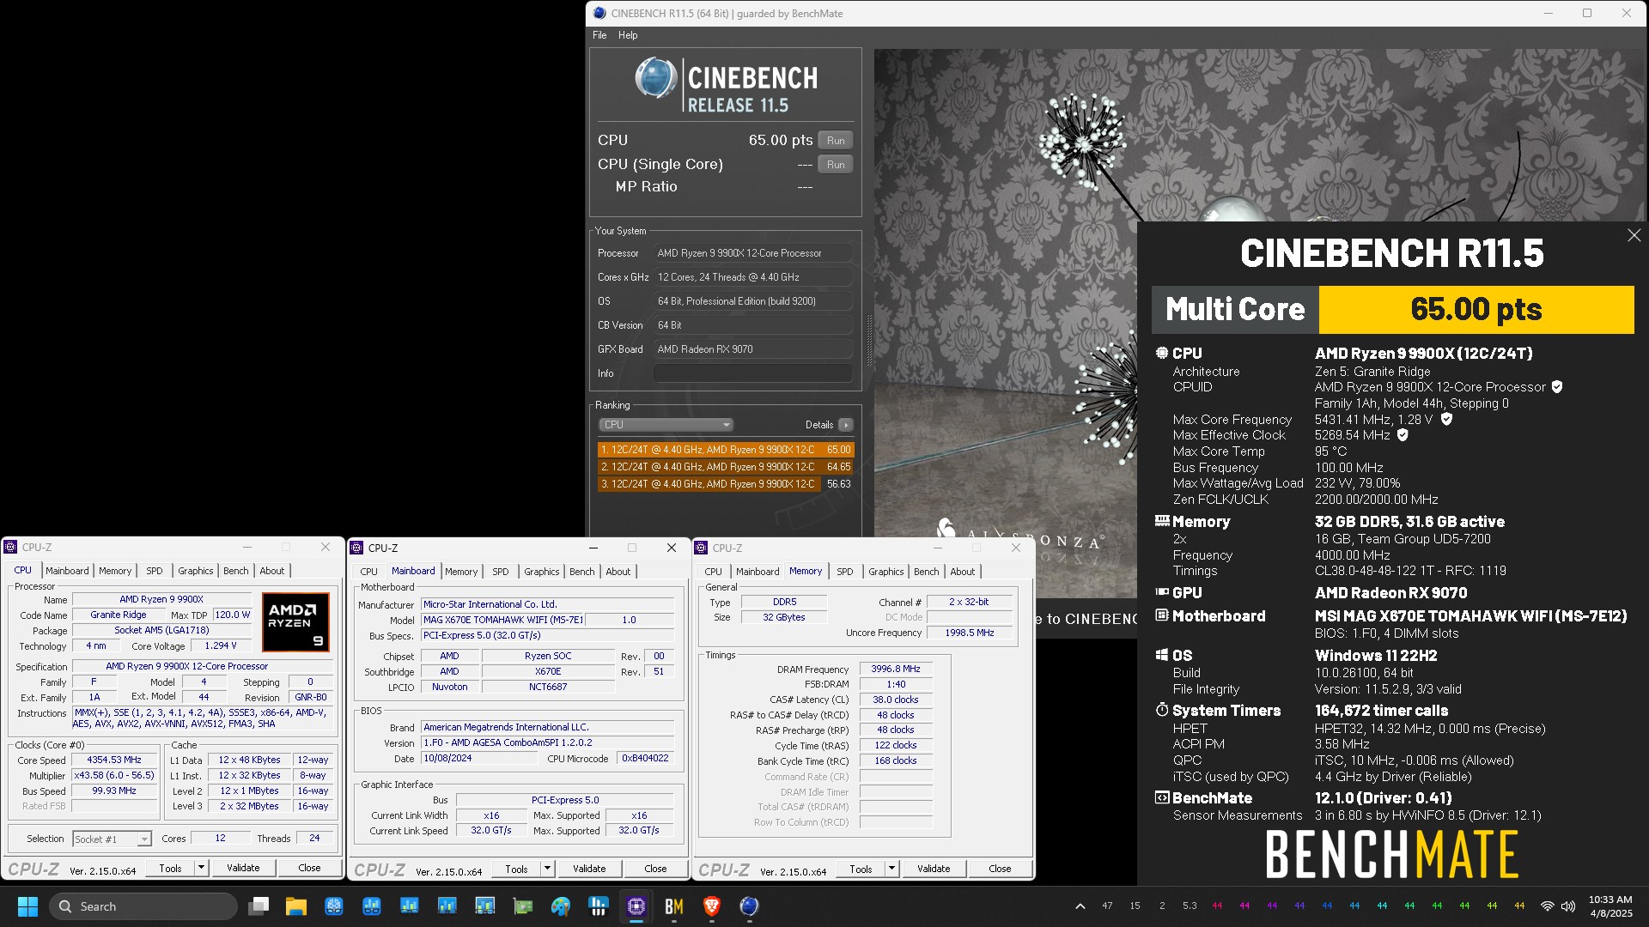Click the Cinebench window title bar icon

(x=599, y=13)
